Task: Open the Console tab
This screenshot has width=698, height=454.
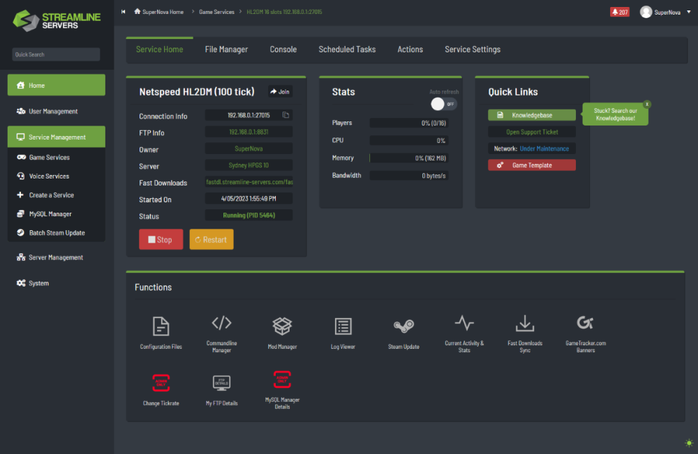Action: tap(283, 50)
